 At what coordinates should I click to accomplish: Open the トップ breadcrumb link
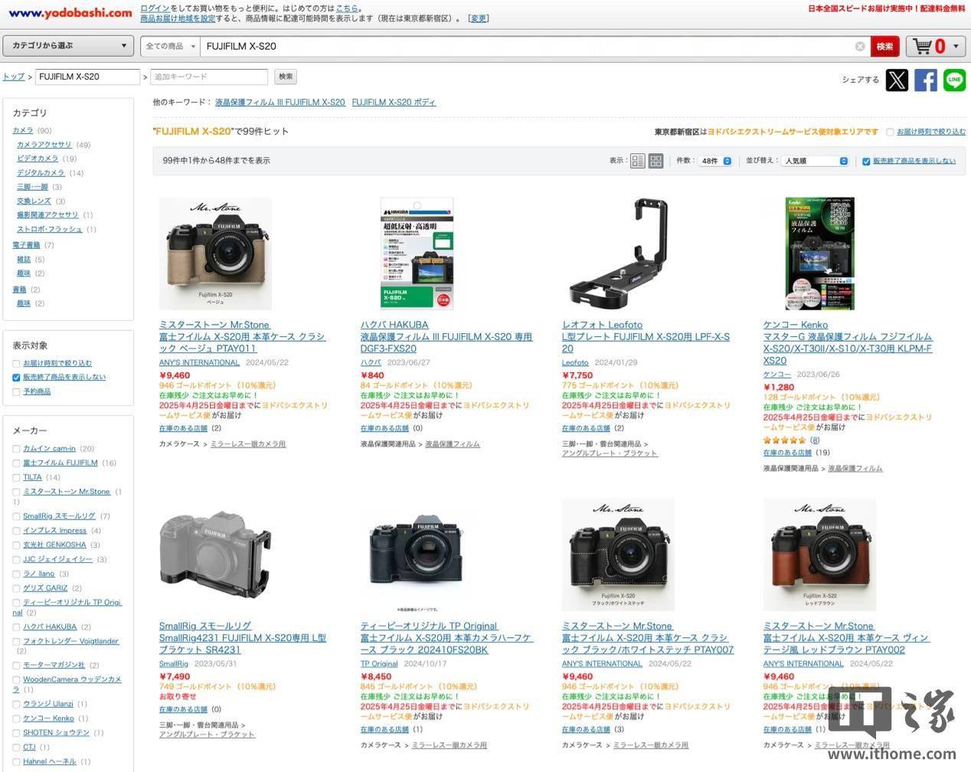(x=14, y=77)
